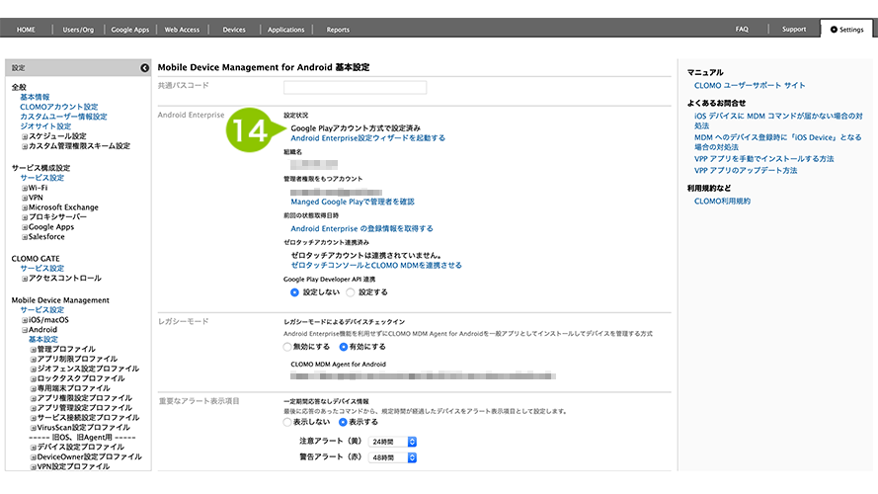Expand デバイス設定プロファイル tree node
Viewport: 878px width, 494px height.
pyautogui.click(x=33, y=448)
